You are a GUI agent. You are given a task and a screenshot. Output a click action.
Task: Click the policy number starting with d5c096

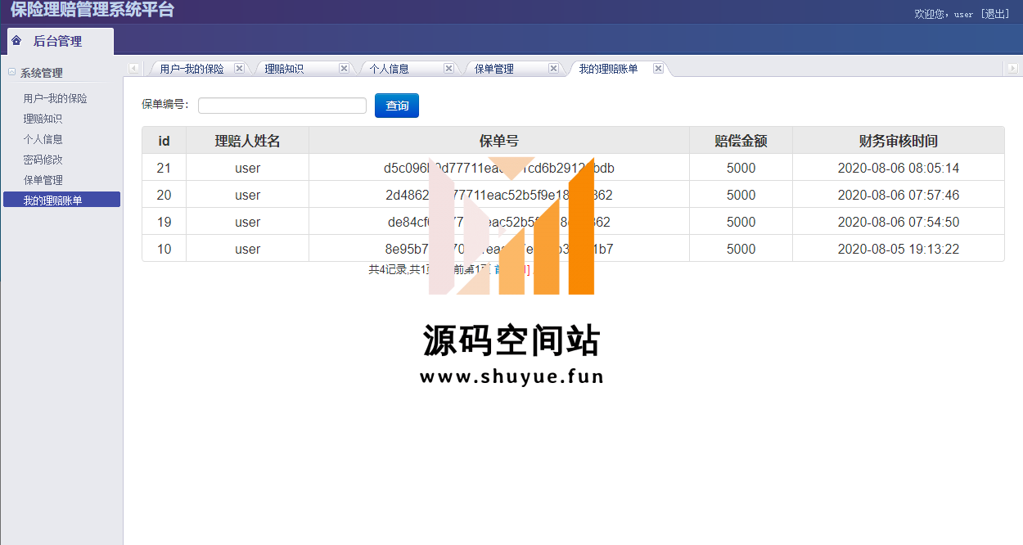(499, 168)
